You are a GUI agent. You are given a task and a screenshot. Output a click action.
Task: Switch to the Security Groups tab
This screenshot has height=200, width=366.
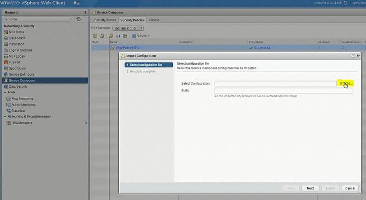tap(105, 20)
